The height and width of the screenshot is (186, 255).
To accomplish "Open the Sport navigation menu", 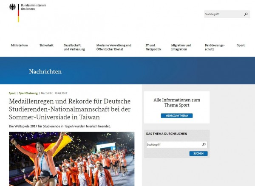I will tap(241, 45).
